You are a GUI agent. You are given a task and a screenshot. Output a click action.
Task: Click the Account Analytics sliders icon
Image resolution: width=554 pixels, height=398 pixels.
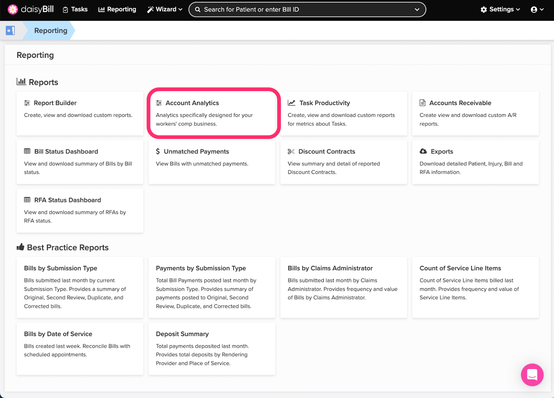point(159,103)
